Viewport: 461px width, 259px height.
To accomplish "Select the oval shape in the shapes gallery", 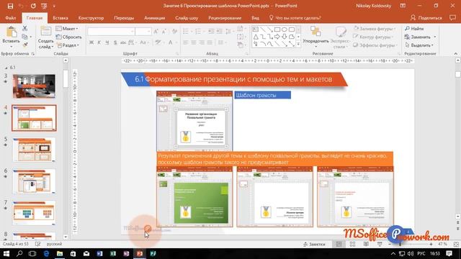I will [285, 29].
